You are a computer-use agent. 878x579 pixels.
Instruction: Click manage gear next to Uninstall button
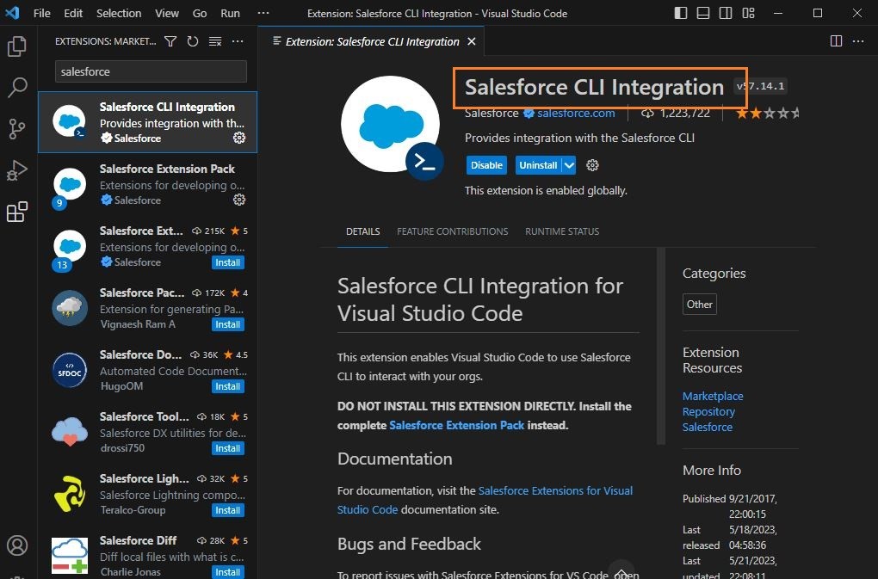click(592, 165)
